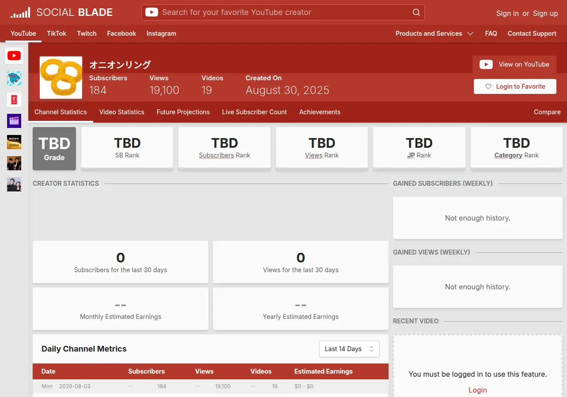Click the Date column header

49,371
